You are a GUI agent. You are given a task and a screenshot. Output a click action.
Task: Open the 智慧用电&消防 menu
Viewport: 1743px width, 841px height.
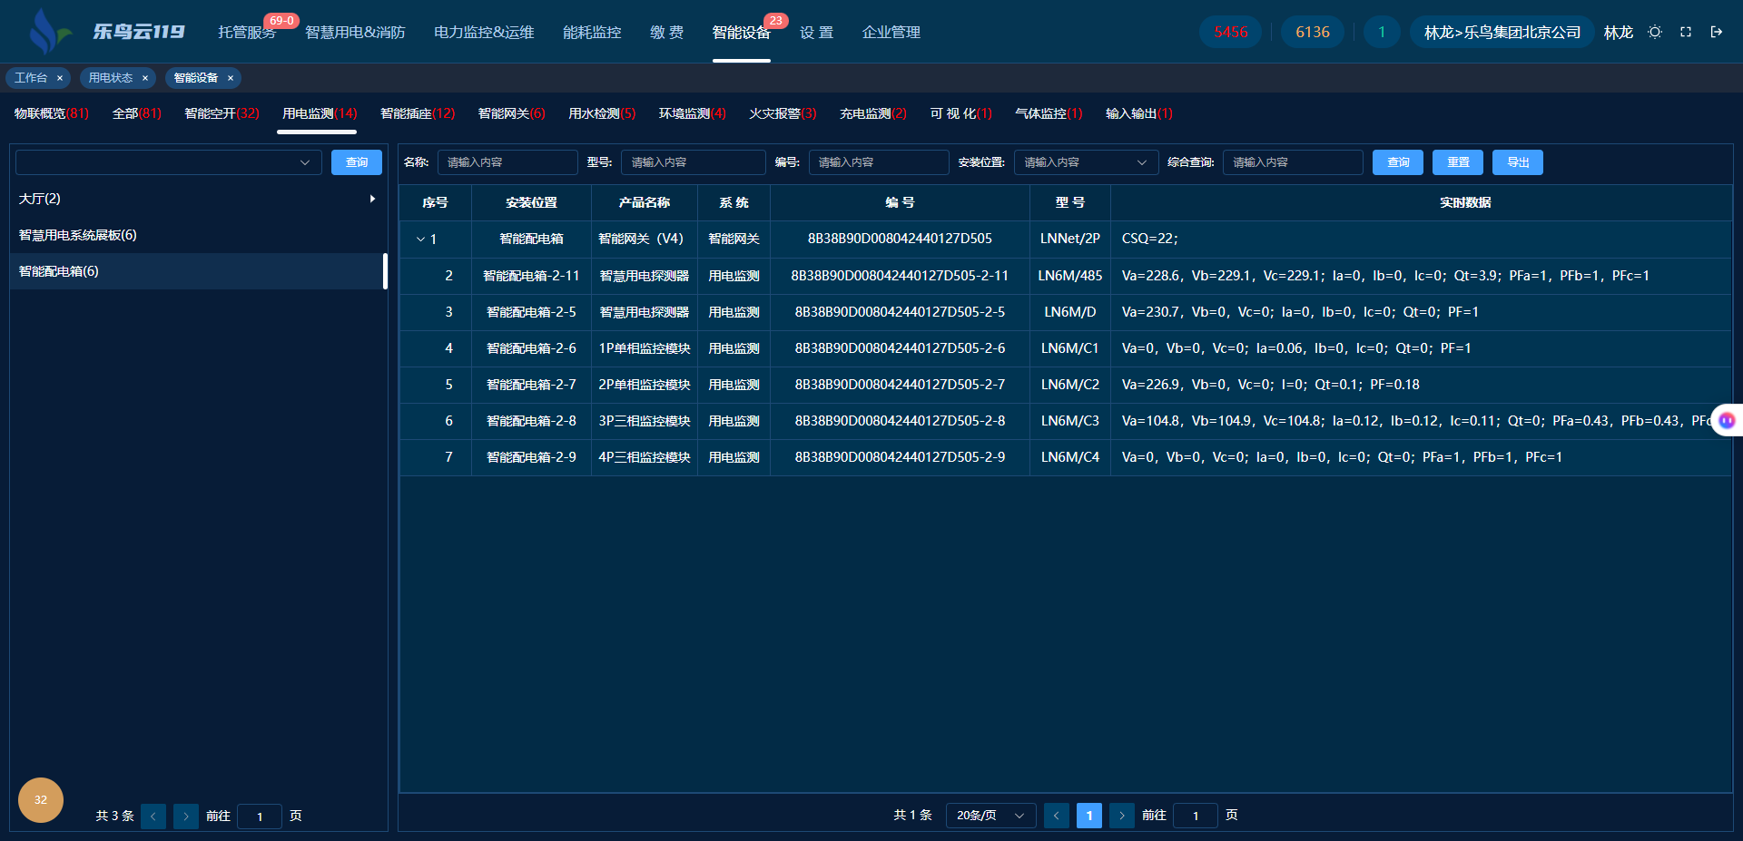(355, 32)
